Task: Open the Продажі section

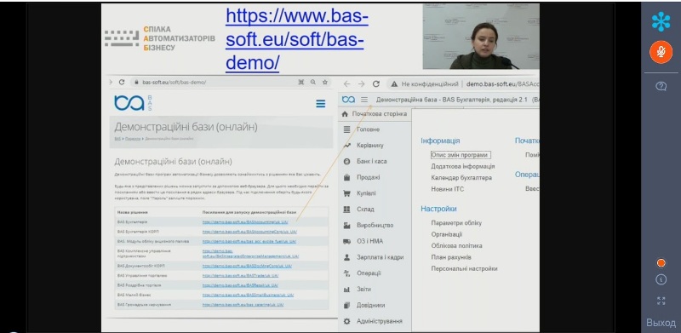Action: click(369, 177)
